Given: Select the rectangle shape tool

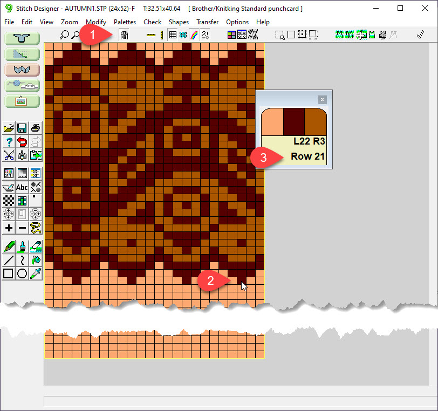Looking at the screenshot, I should (x=9, y=273).
